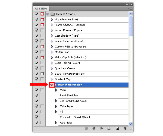Click the Stop playing/recording button
Image resolution: width=163 pixels, height=136 pixels.
click(86, 128)
